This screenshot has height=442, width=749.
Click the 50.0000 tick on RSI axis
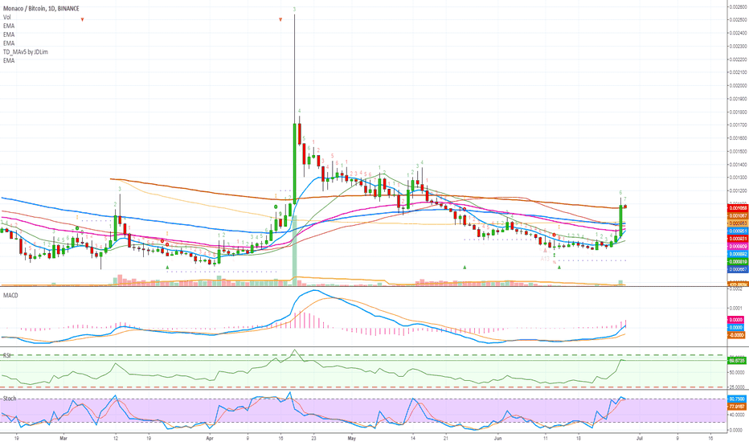[735, 372]
